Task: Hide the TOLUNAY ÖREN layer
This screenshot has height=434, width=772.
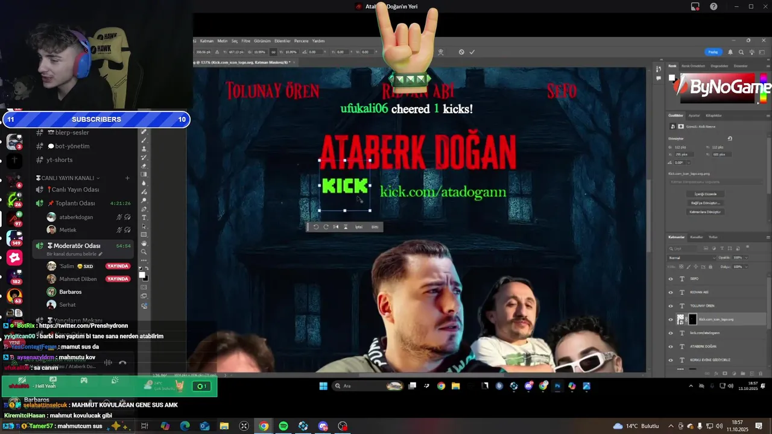Action: pyautogui.click(x=671, y=306)
